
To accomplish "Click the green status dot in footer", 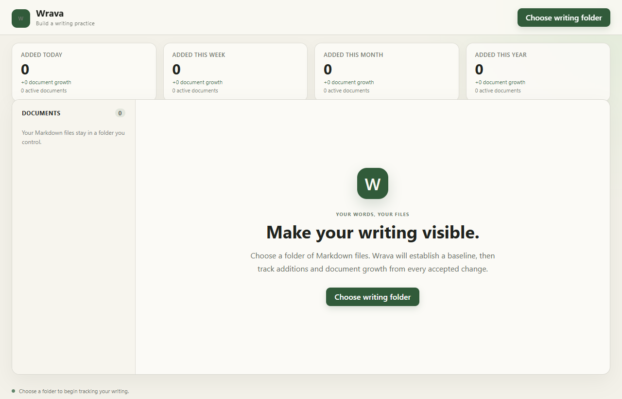I will pos(14,391).
